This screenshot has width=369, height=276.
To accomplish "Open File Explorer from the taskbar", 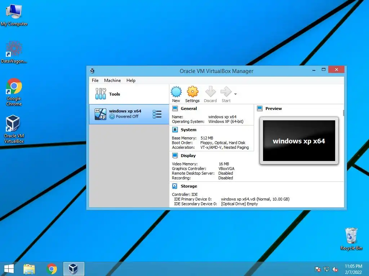I will coord(29,269).
